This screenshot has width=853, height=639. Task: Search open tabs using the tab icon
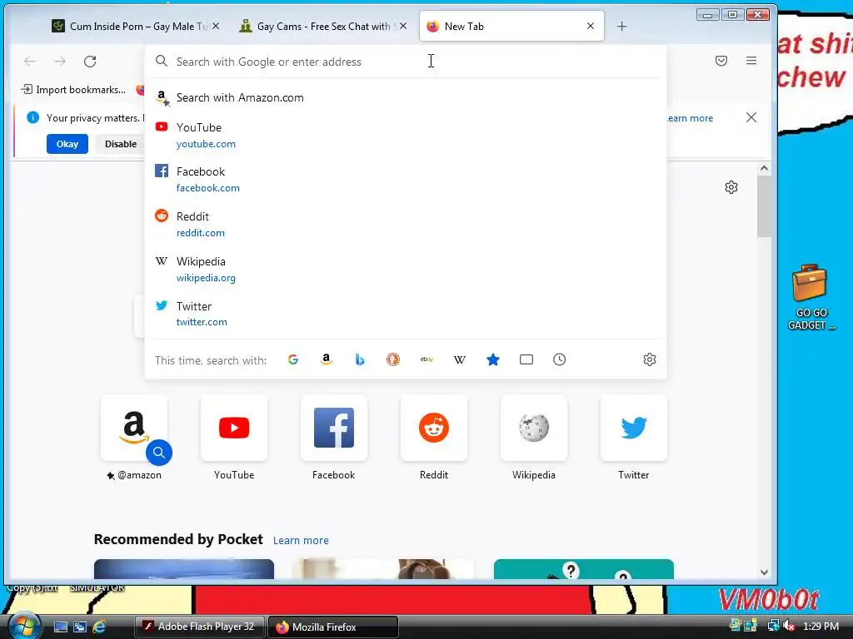point(526,359)
